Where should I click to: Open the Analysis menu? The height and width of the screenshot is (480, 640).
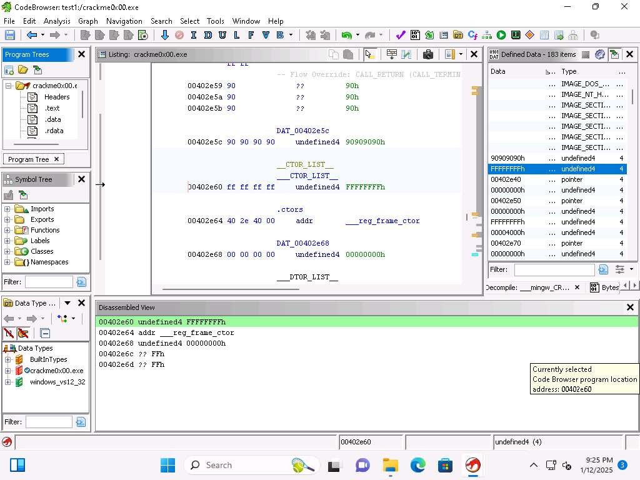click(57, 21)
